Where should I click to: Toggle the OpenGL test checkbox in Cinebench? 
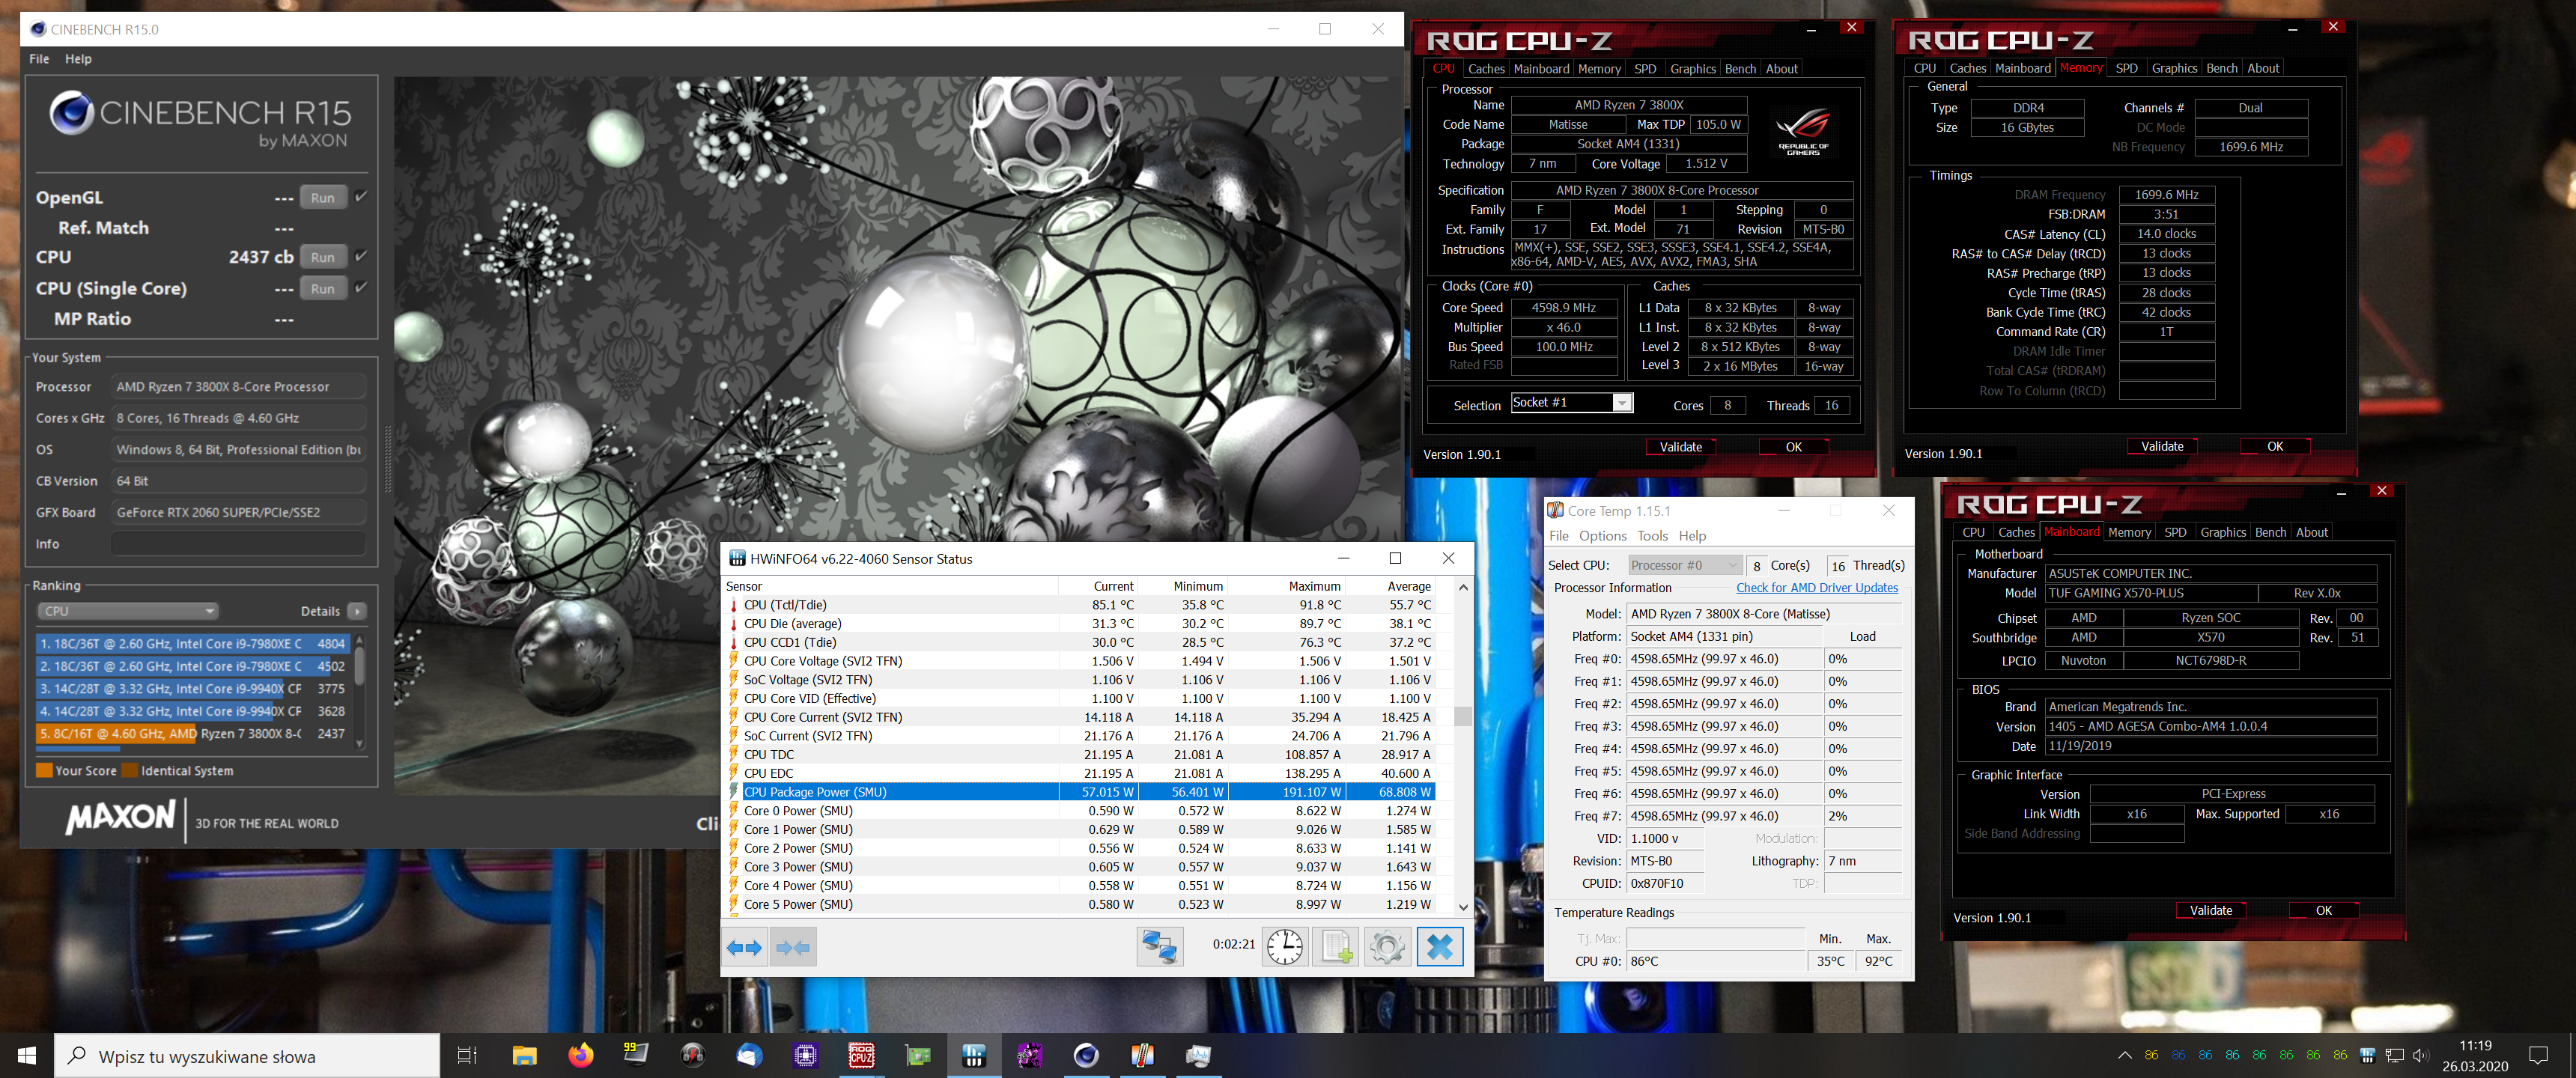[x=361, y=197]
